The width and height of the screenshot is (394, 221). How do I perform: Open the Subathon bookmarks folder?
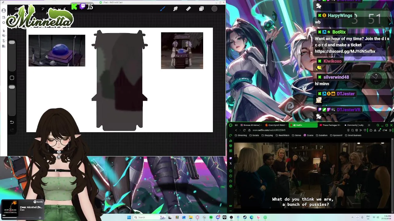322,135
